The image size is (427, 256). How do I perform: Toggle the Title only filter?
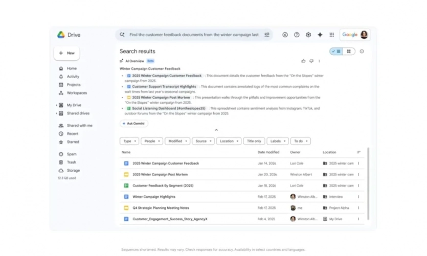(254, 141)
